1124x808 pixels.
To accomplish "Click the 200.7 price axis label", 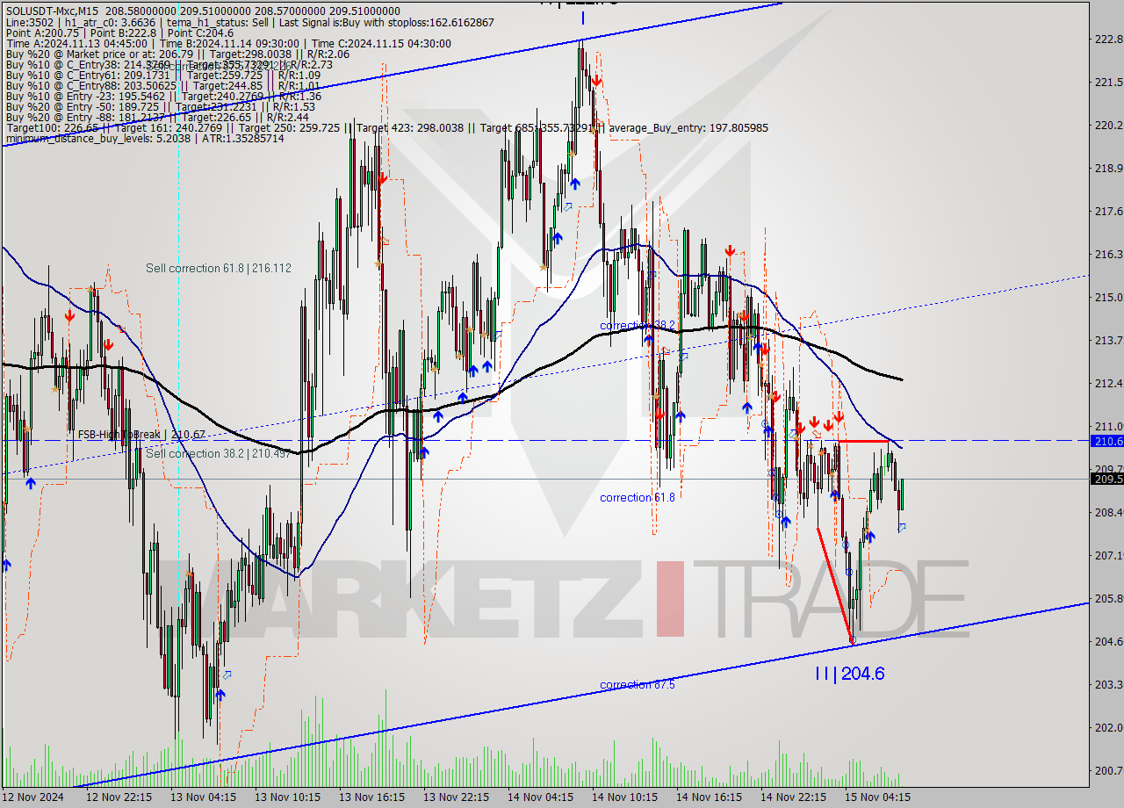I will 1107,770.
